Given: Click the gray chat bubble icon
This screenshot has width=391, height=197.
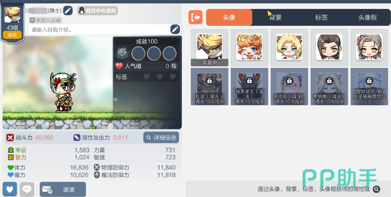Looking at the screenshot, I should click(x=27, y=189).
